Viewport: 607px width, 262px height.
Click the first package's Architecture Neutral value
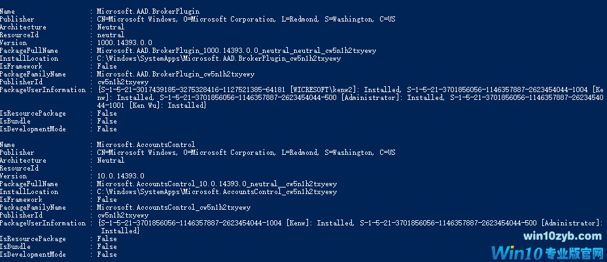coord(111,27)
